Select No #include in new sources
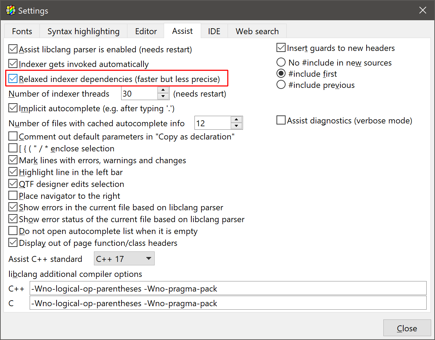This screenshot has height=340, width=435. coord(281,62)
